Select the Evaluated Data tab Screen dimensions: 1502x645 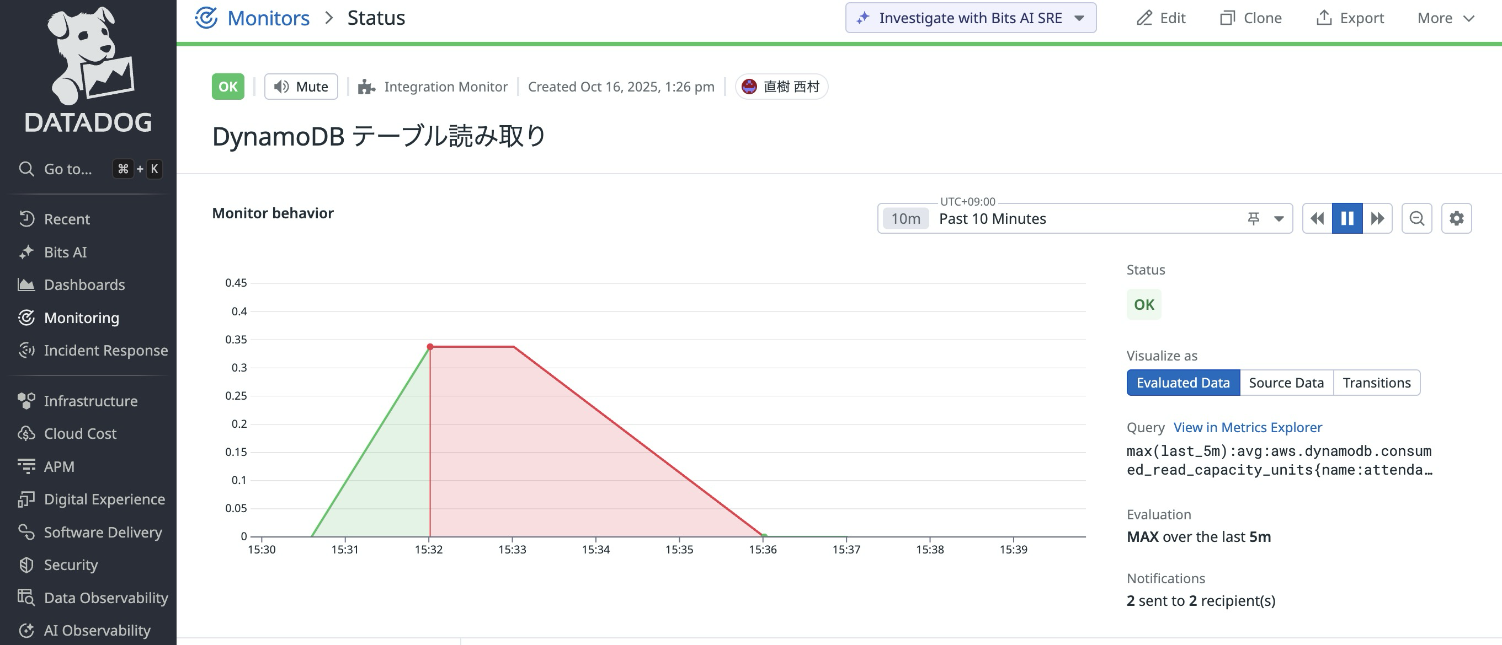(x=1183, y=382)
